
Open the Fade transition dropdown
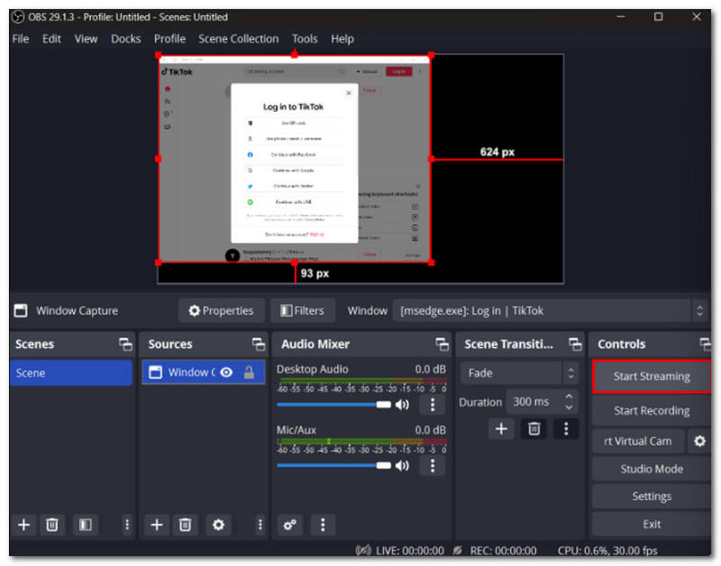click(x=519, y=373)
